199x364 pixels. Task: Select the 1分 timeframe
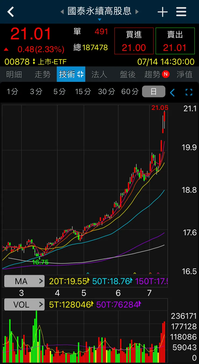click(12, 92)
